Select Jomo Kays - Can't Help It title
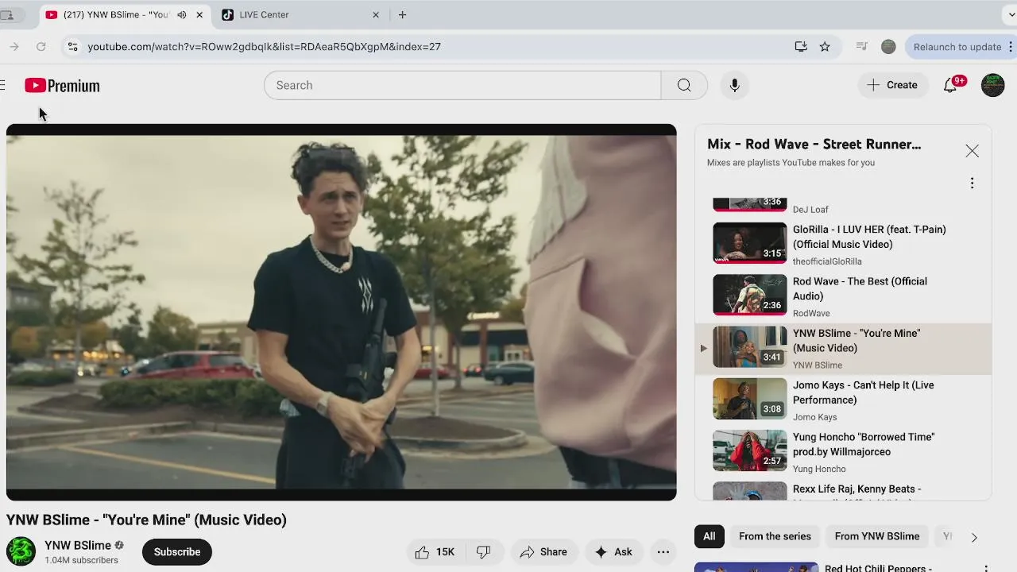The image size is (1017, 572). pos(864,392)
